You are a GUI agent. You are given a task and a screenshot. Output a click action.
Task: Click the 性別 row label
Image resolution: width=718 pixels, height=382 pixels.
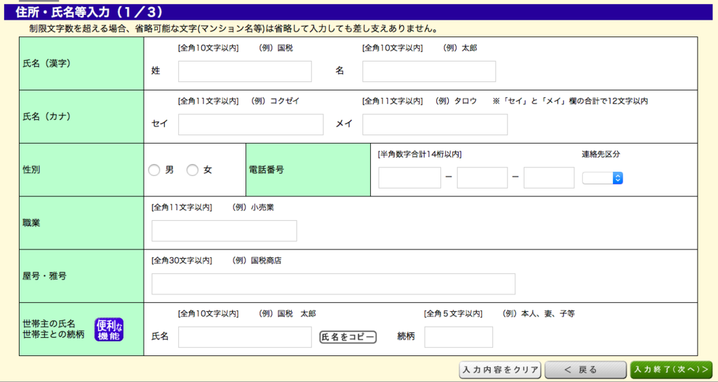tap(31, 170)
